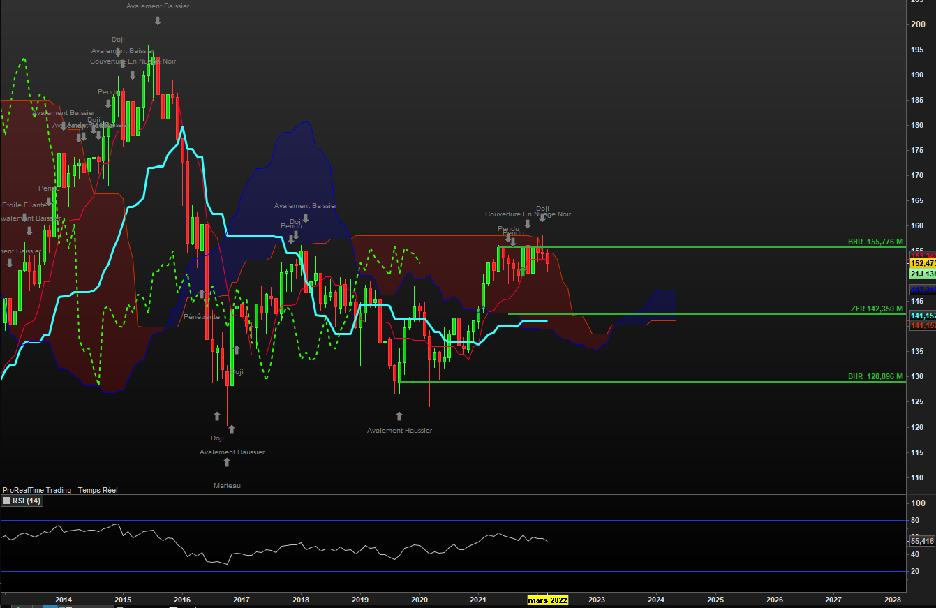Click the down arrow under topmost Avalement Baissier

pyautogui.click(x=158, y=20)
